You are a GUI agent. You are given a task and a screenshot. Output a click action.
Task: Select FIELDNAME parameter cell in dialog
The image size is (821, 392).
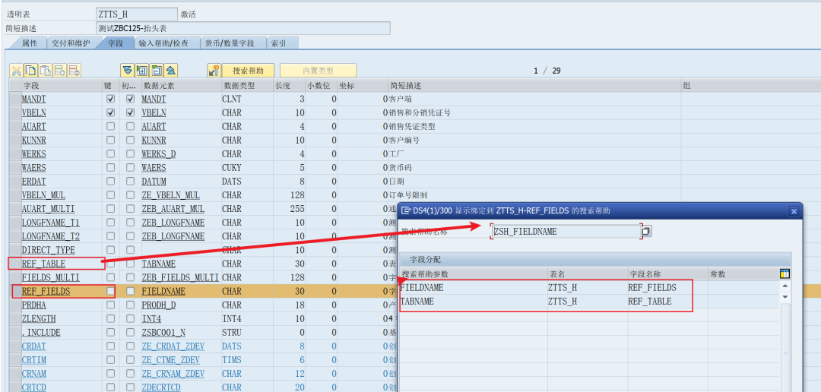tap(474, 287)
